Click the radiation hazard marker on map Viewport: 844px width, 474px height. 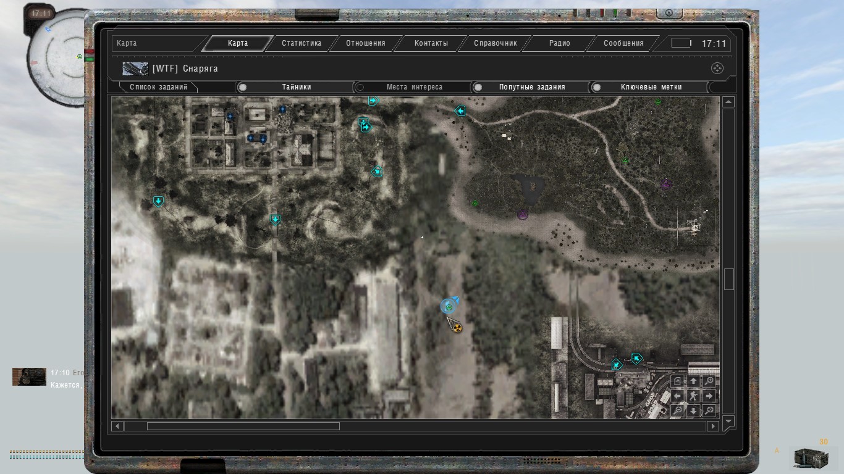tap(457, 328)
